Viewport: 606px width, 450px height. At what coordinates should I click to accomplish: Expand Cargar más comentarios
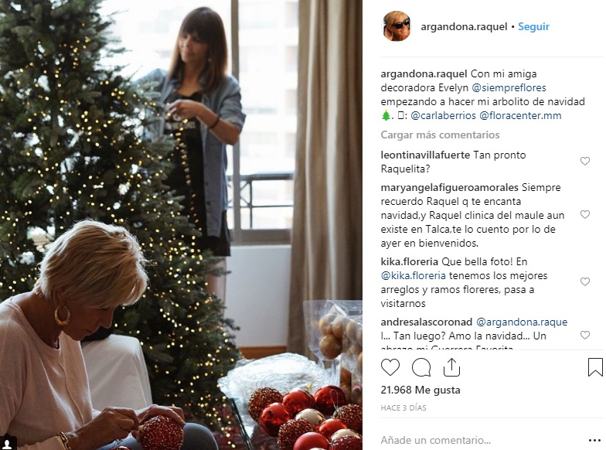coord(440,135)
